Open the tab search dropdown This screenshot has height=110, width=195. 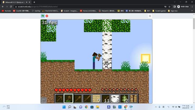[x=175, y=2]
